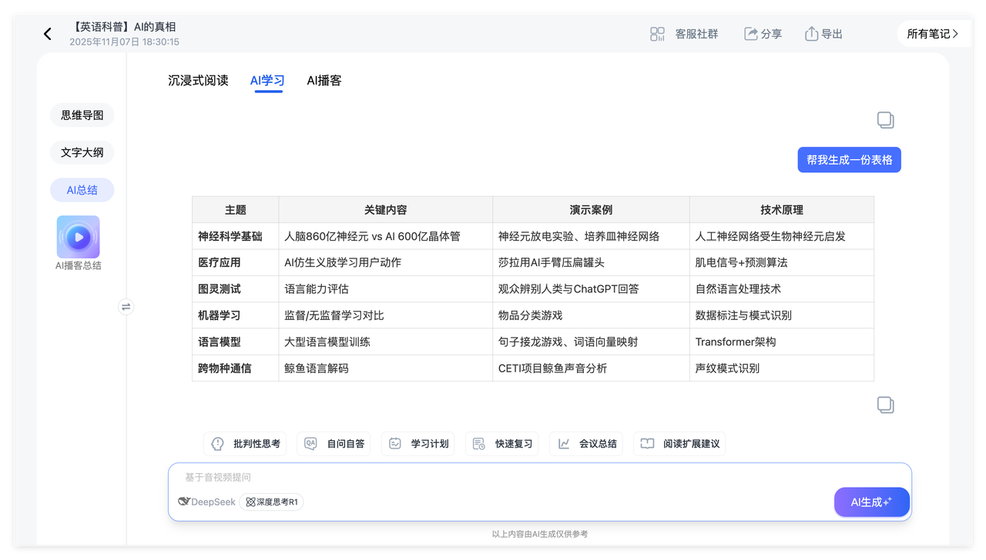Toggle the sidebar collapse swap icon
This screenshot has width=986, height=560.
(126, 307)
